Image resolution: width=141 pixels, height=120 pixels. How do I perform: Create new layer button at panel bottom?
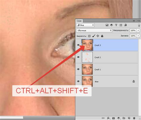[129, 118]
